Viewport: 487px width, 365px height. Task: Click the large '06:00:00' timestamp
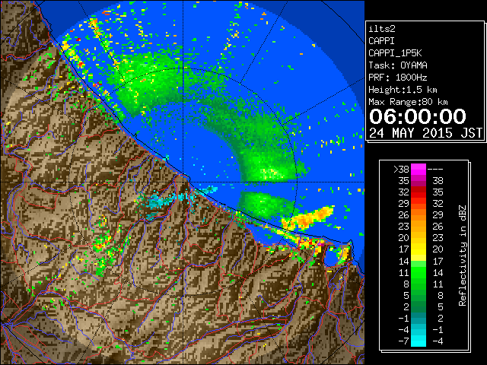418,116
